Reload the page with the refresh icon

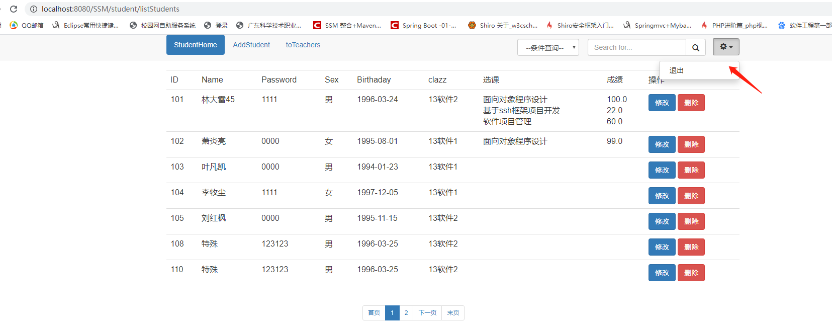[14, 9]
